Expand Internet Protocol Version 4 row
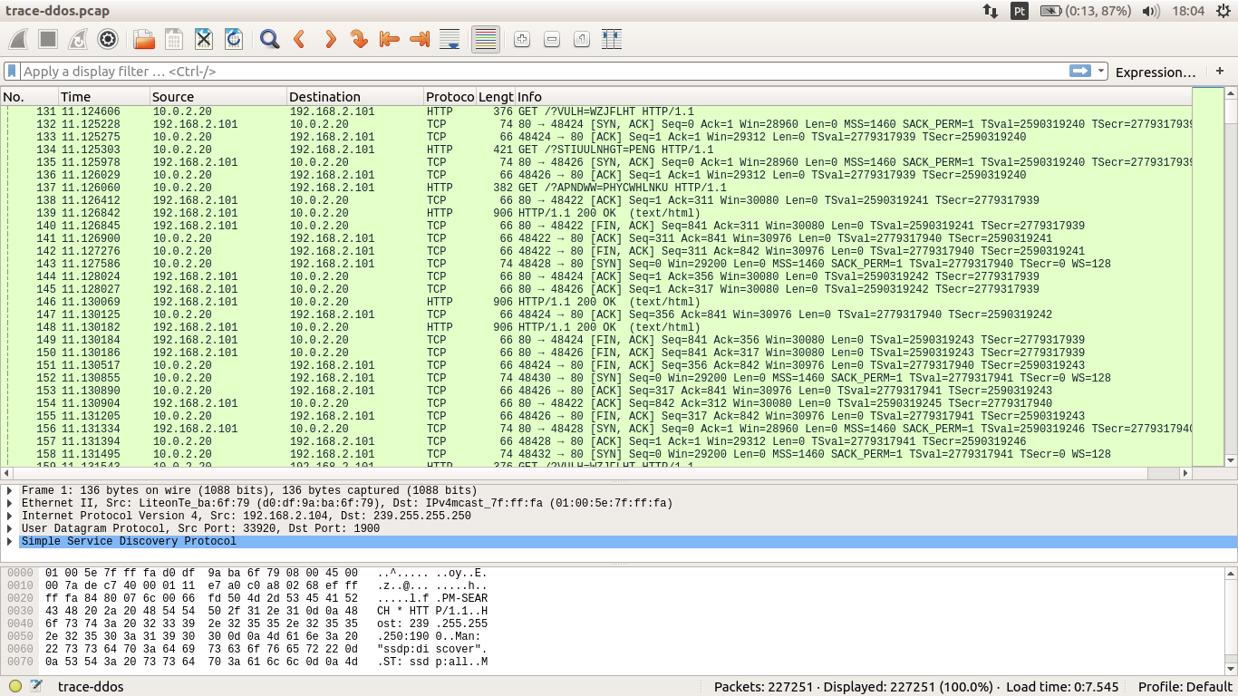 [11, 516]
